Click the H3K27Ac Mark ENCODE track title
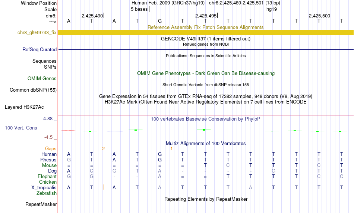The image size is (354, 213). (206, 102)
